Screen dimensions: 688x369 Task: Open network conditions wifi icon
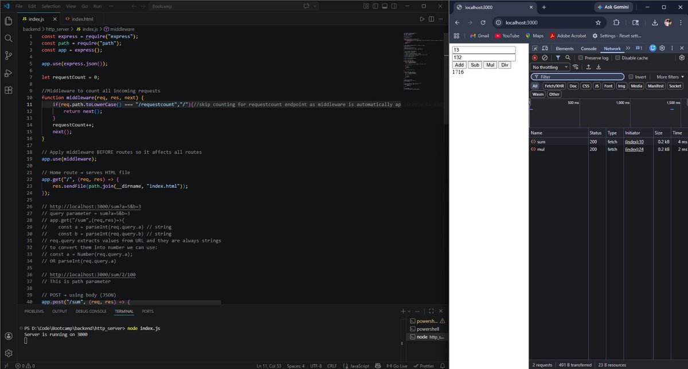576,67
